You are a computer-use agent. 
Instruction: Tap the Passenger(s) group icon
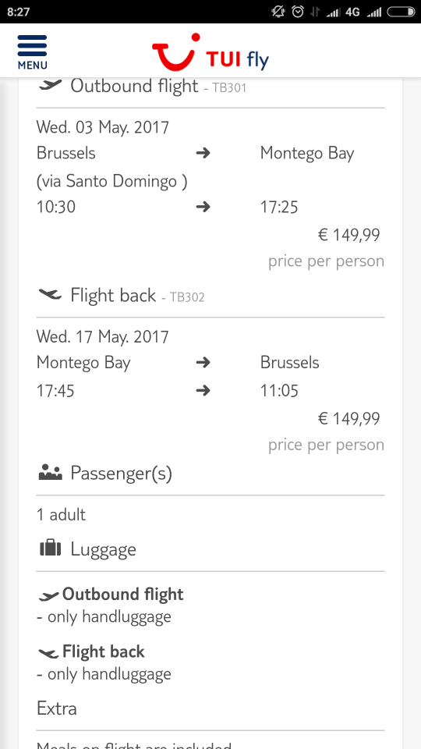(x=50, y=473)
